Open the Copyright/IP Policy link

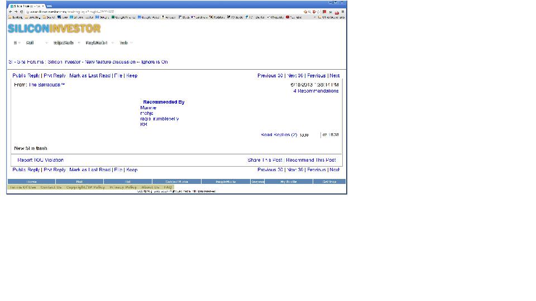click(85, 187)
